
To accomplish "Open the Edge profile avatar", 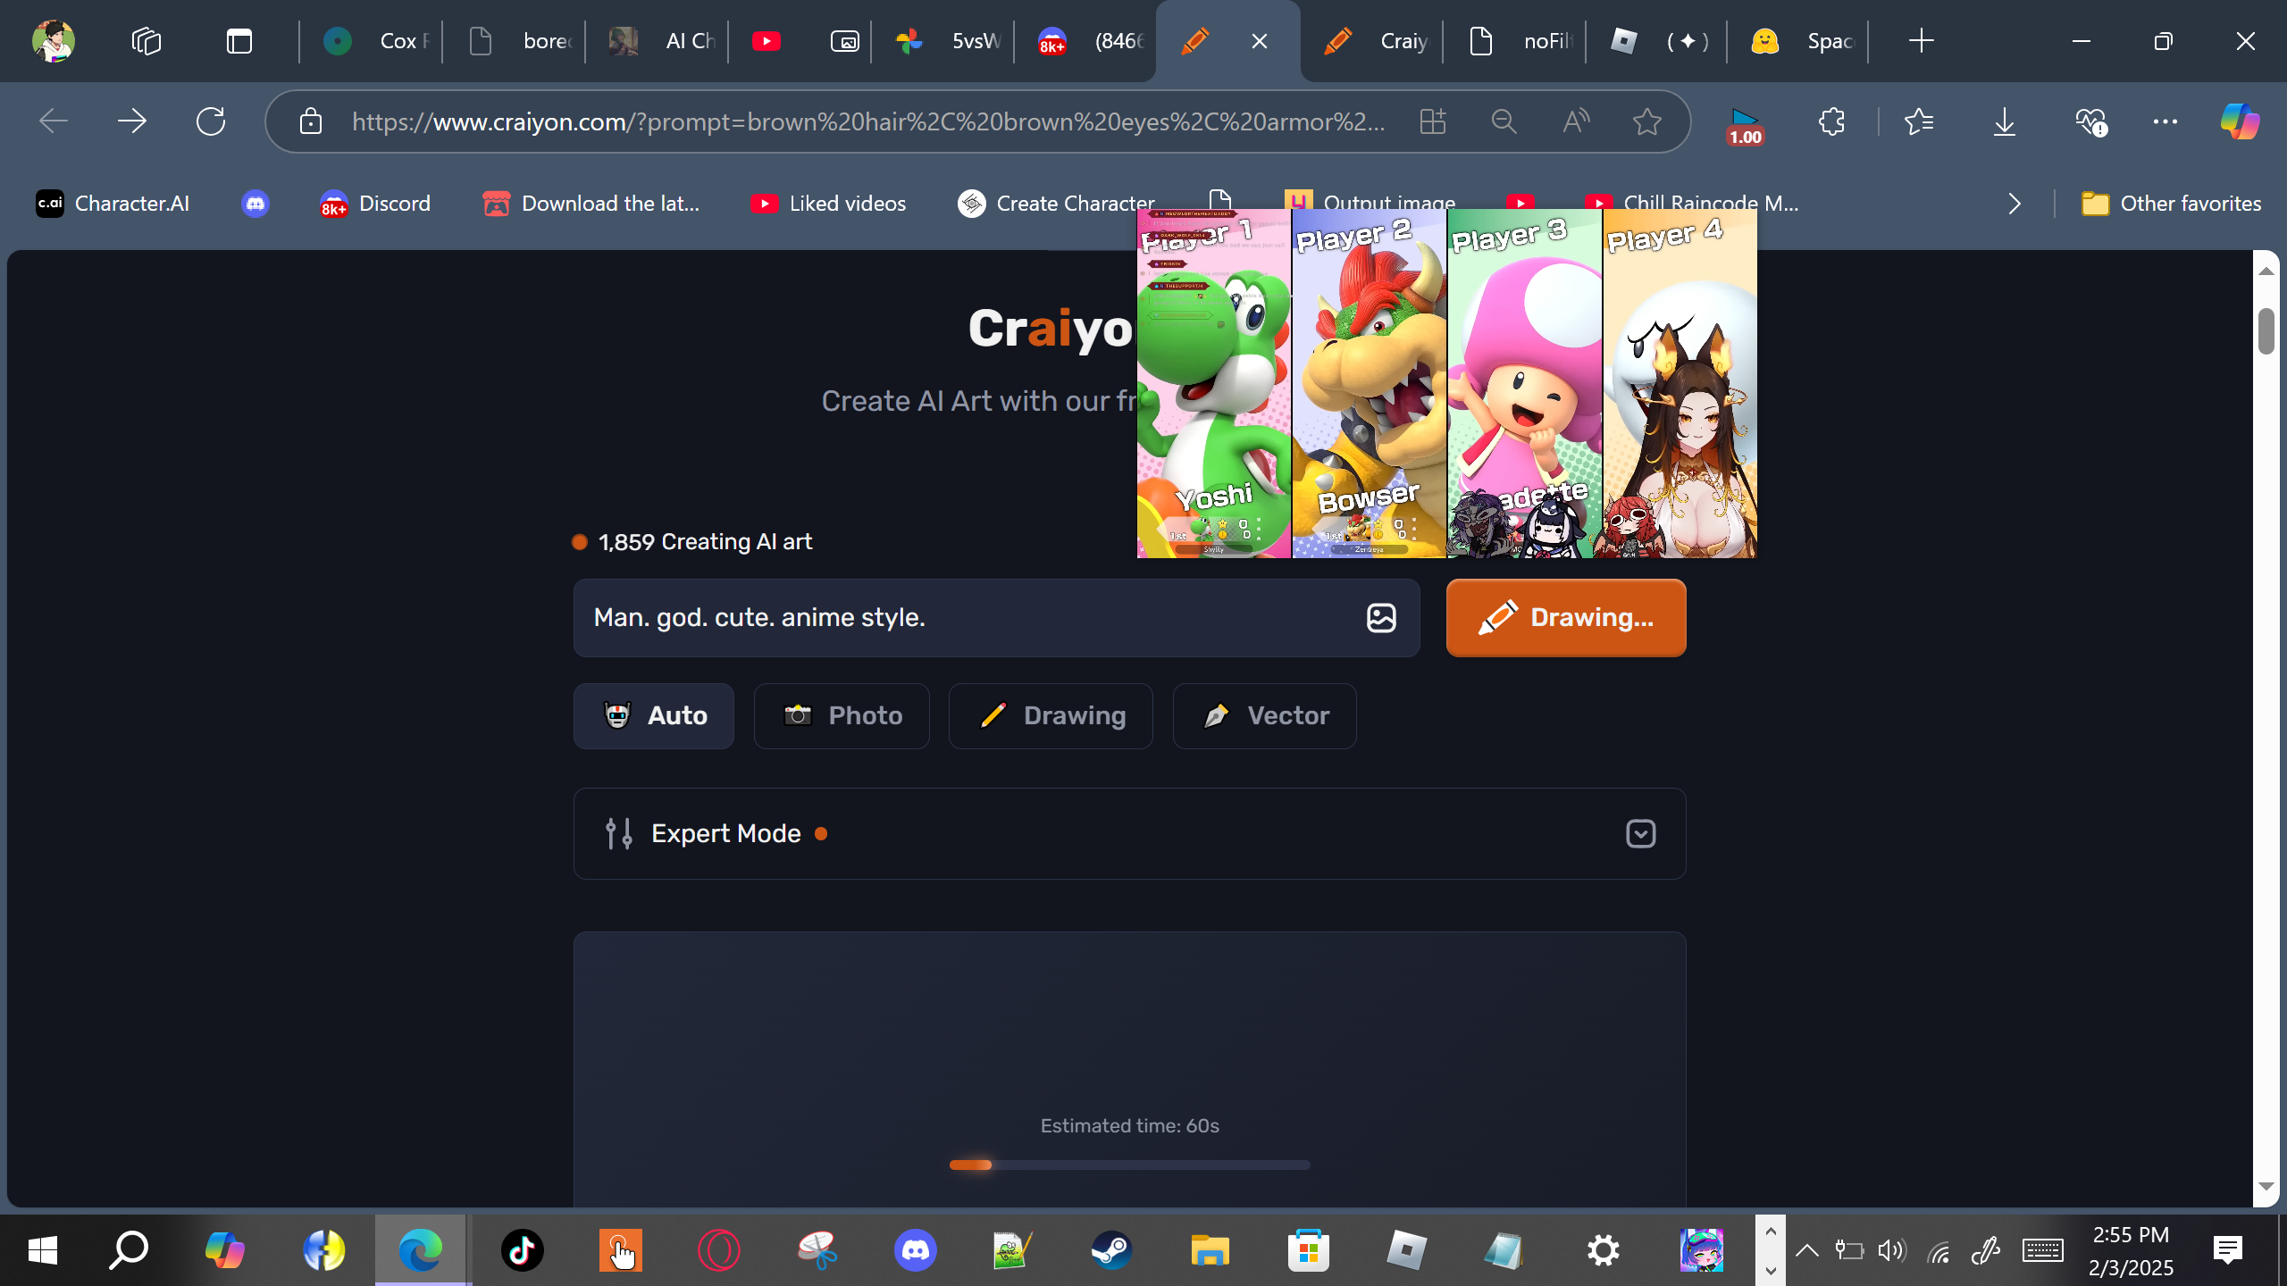I will tap(54, 41).
